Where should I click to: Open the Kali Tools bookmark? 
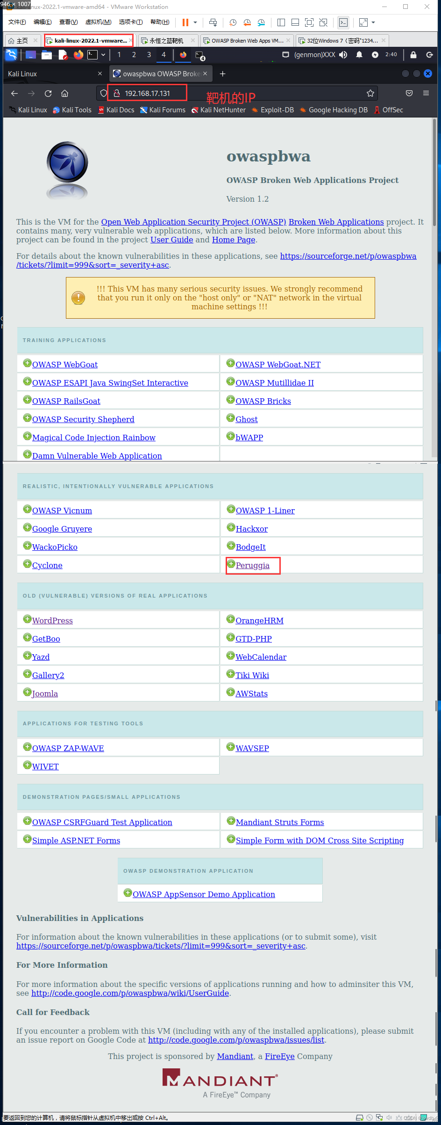click(72, 110)
